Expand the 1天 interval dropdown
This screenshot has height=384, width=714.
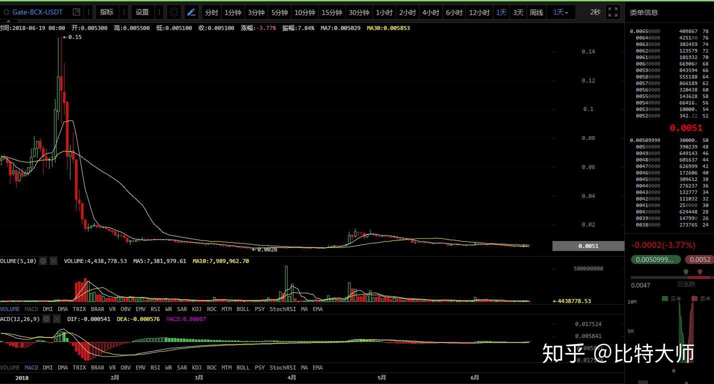click(560, 12)
